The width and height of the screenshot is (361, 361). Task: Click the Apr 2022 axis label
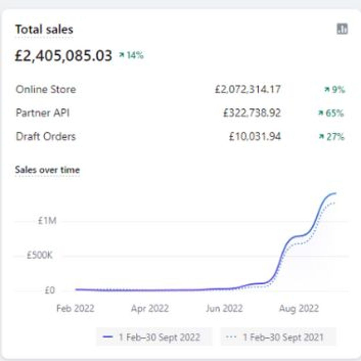(150, 308)
